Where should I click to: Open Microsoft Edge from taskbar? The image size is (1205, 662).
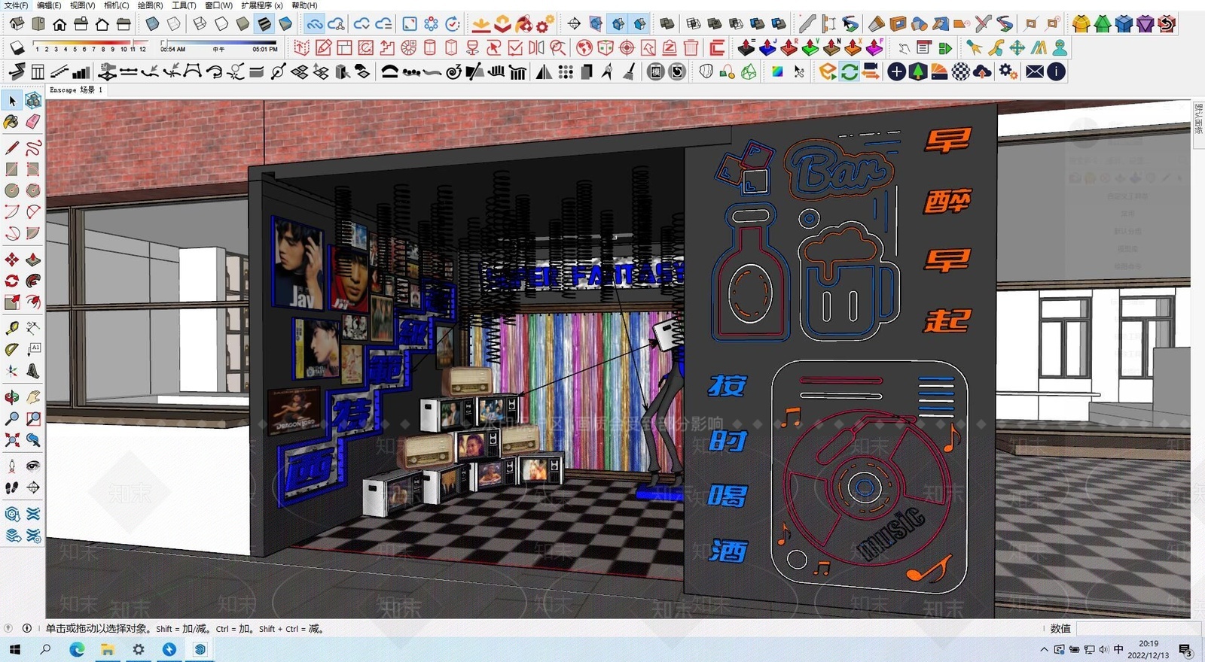click(x=77, y=649)
